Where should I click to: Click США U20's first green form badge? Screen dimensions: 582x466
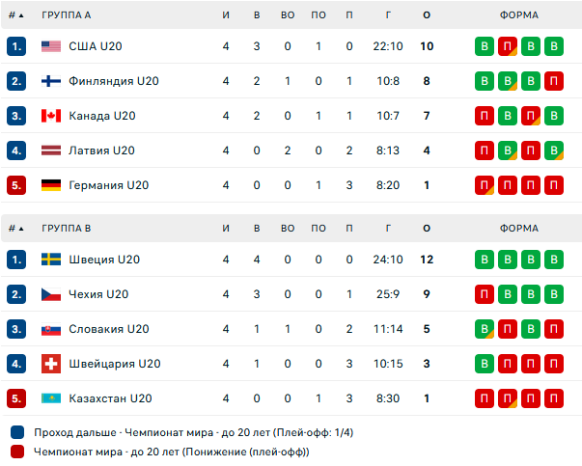point(485,46)
